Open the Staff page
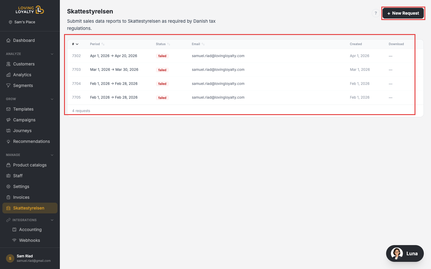The height and width of the screenshot is (269, 431). pos(30,176)
